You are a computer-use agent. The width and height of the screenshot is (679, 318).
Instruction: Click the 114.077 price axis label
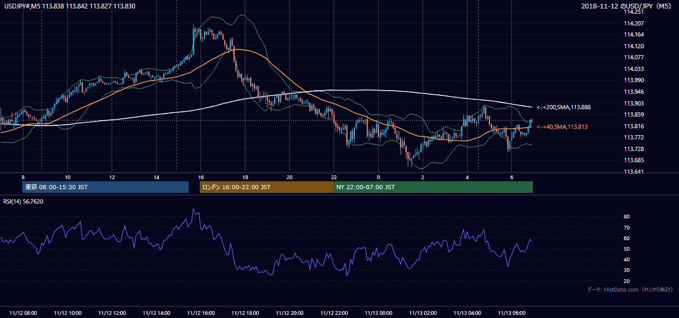pyautogui.click(x=633, y=57)
